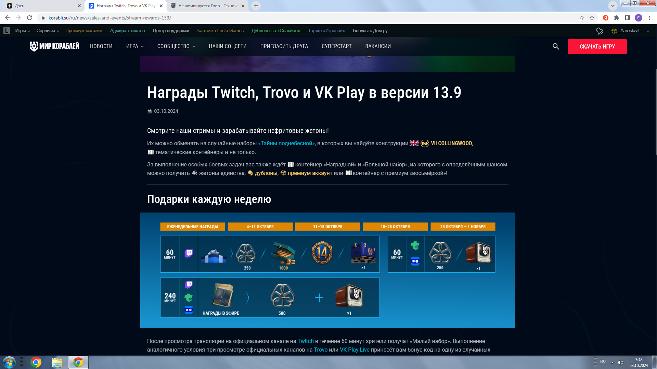Click the page vertical scrollbar
This screenshot has width=657, height=369.
point(655,111)
